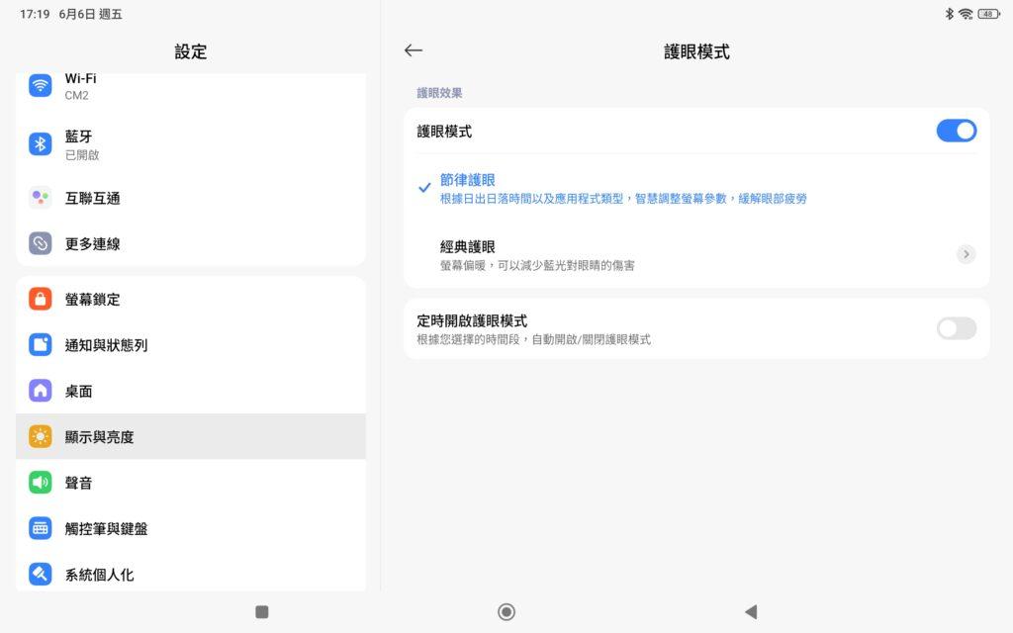Open Bluetooth settings via its icon
The width and height of the screenshot is (1013, 633).
tap(40, 143)
